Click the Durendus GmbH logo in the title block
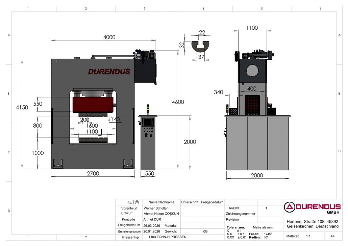The image size is (348, 246). pyautogui.click(x=312, y=208)
